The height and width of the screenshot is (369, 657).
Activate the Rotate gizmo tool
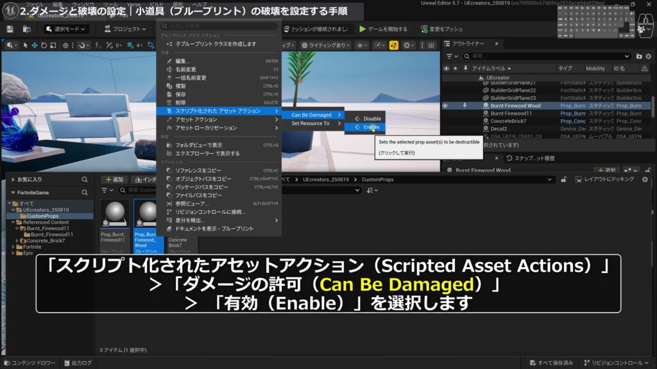(44, 45)
